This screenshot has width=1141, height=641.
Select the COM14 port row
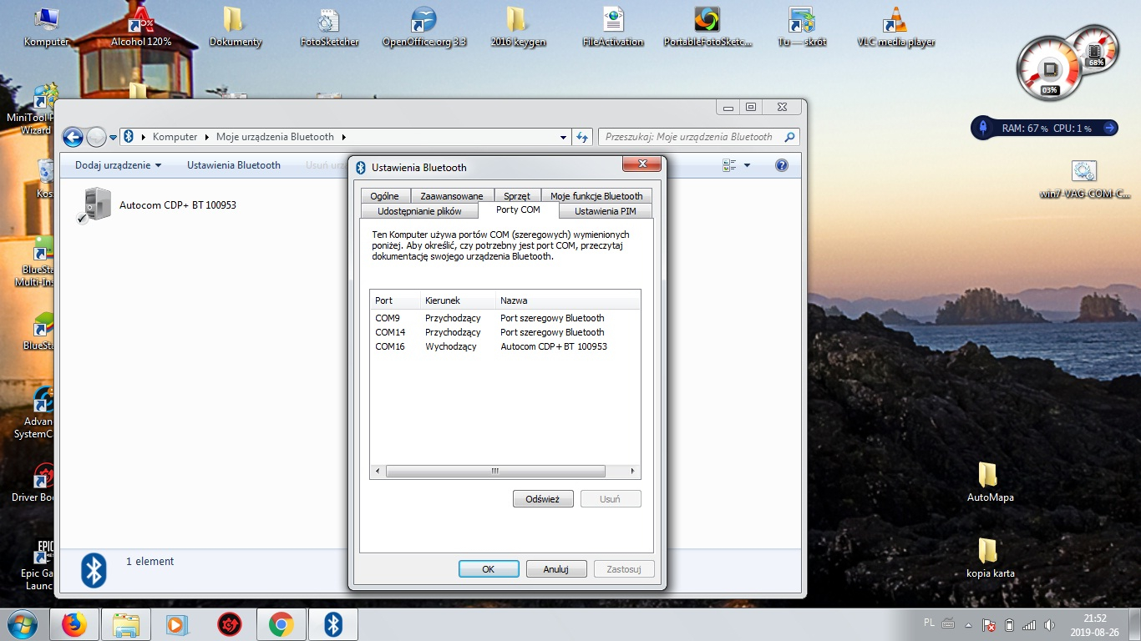[505, 332]
